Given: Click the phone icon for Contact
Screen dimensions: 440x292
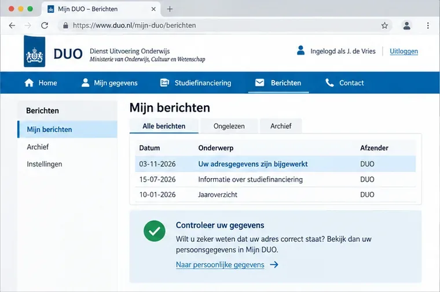Looking at the screenshot, I should 329,83.
